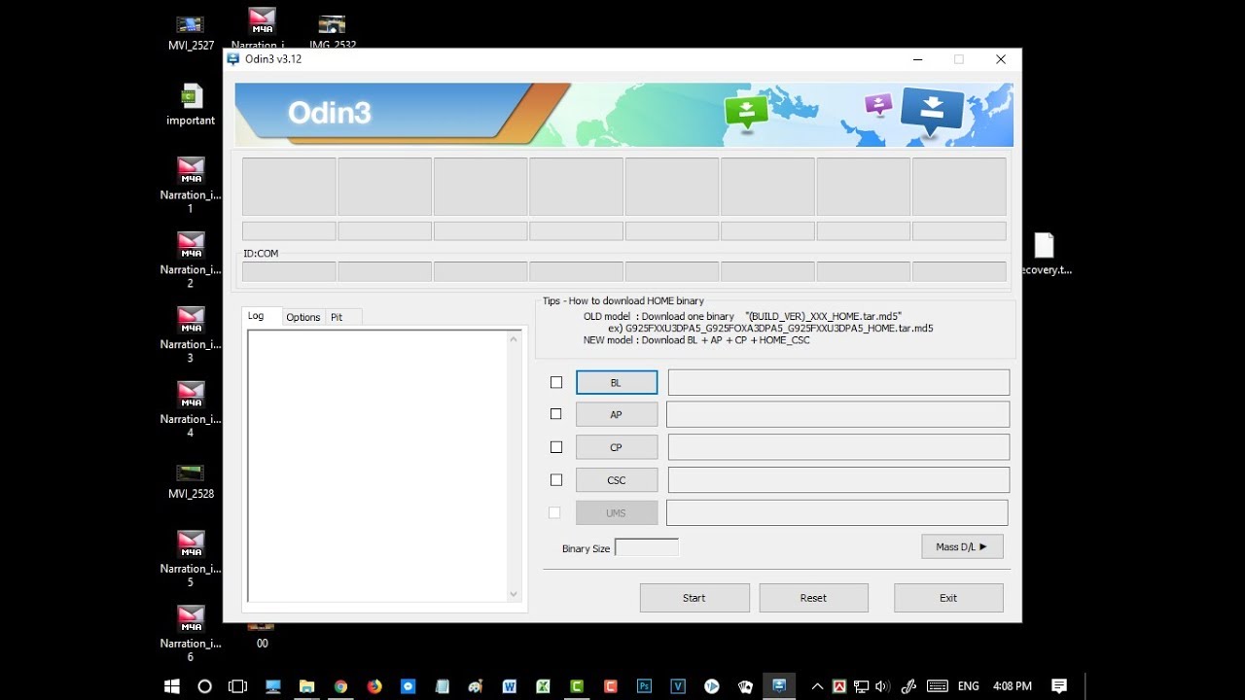The width and height of the screenshot is (1245, 700).
Task: Click the ENG language indicator
Action: coord(968,685)
